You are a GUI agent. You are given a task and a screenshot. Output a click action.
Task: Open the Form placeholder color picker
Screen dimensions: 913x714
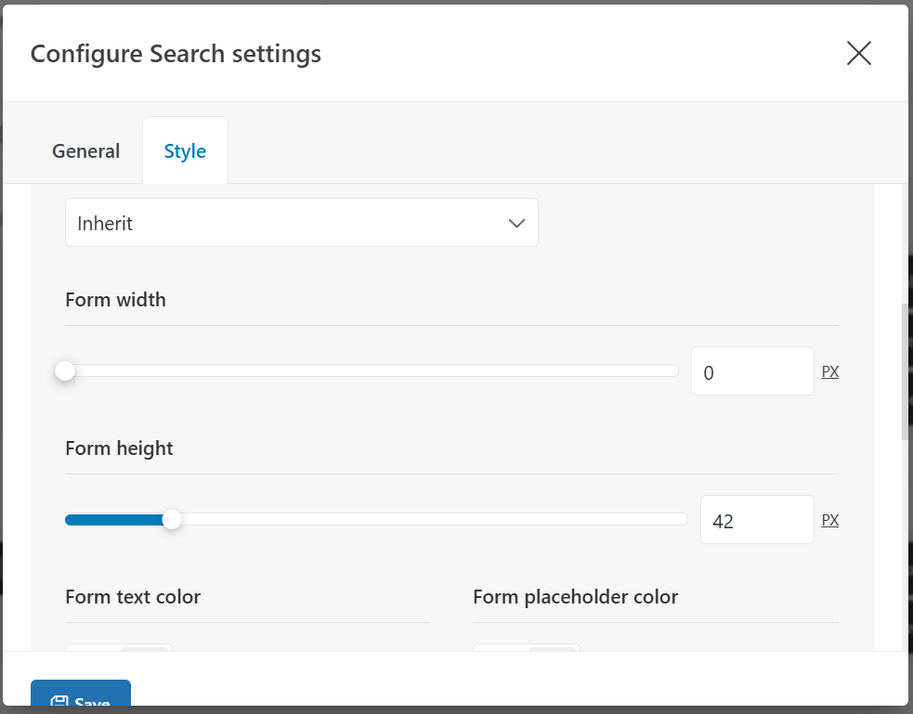(x=527, y=647)
